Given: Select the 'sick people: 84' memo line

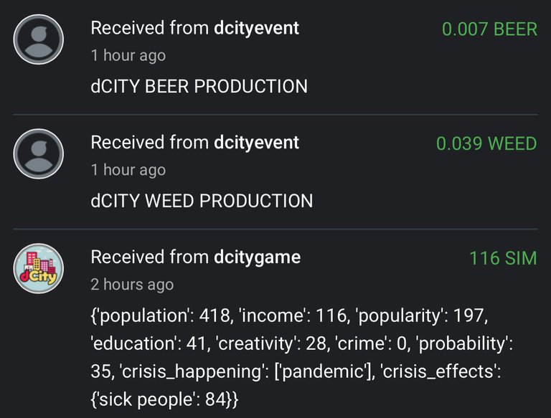Looking at the screenshot, I should (x=164, y=399).
